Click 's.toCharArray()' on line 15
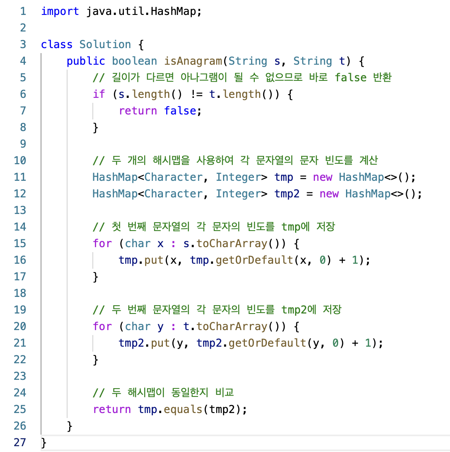The image size is (450, 452). (x=234, y=243)
